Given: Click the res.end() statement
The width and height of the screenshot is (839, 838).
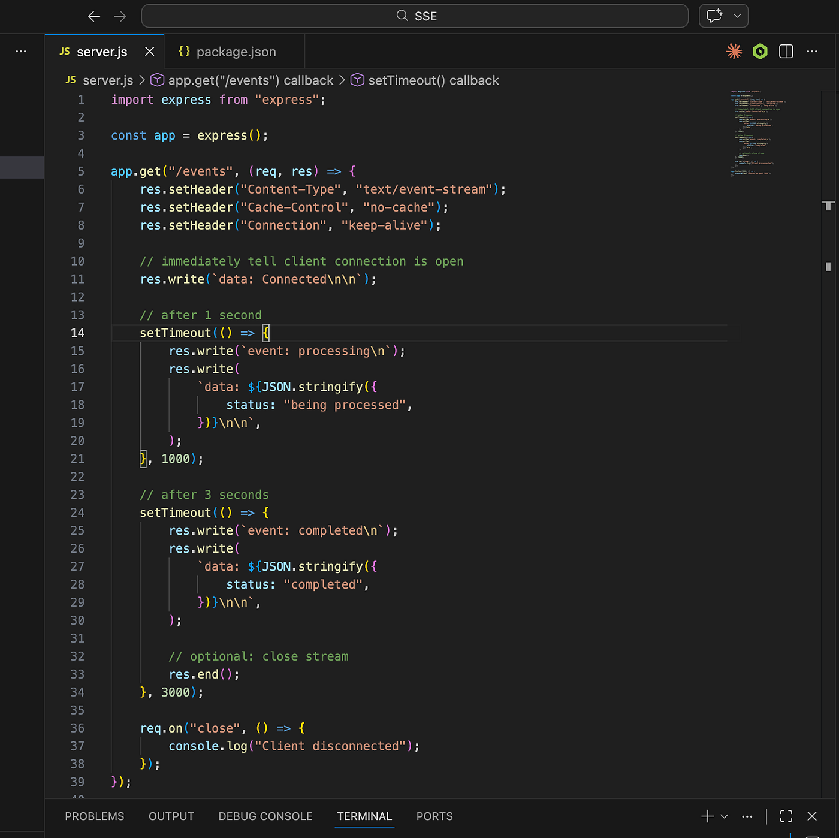Looking at the screenshot, I should pyautogui.click(x=204, y=674).
